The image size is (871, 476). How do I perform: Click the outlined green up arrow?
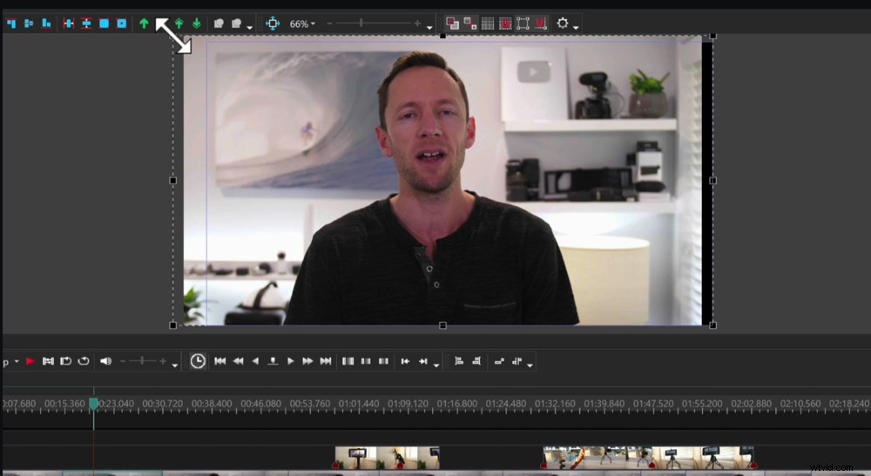click(x=179, y=23)
